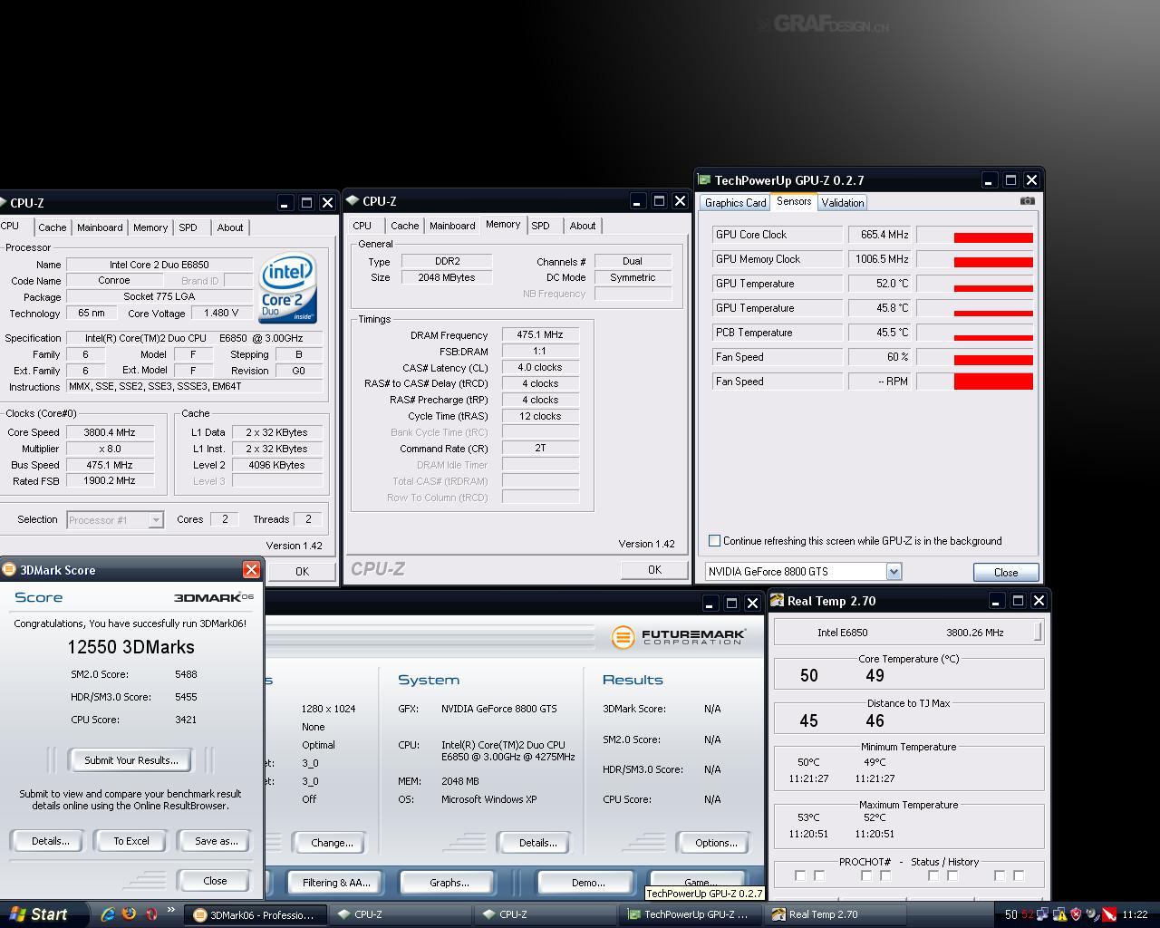Open the network warning tray icon

(1058, 914)
